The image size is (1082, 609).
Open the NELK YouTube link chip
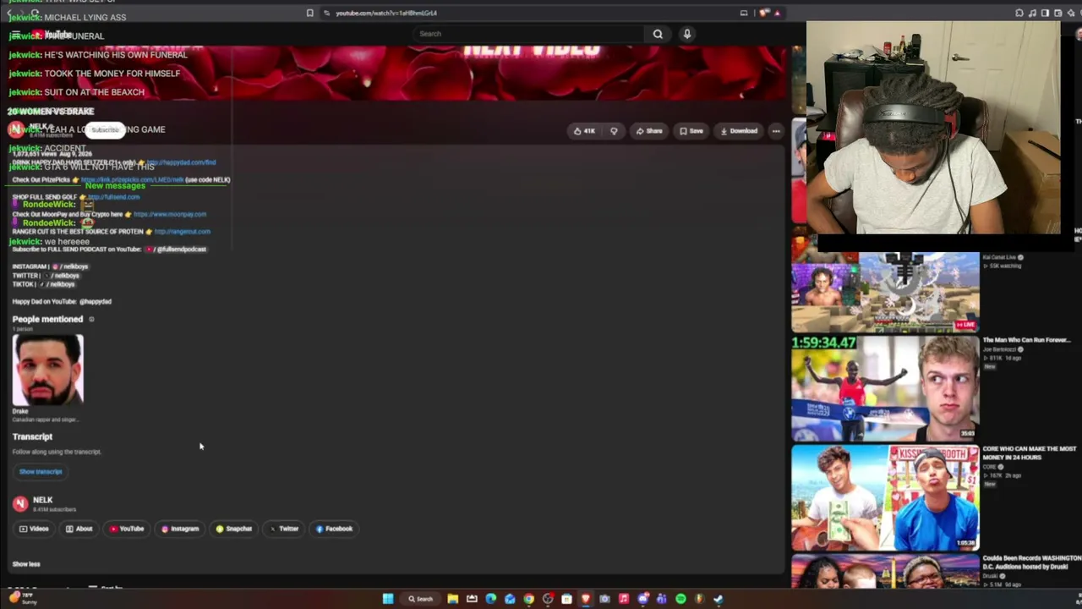(127, 529)
